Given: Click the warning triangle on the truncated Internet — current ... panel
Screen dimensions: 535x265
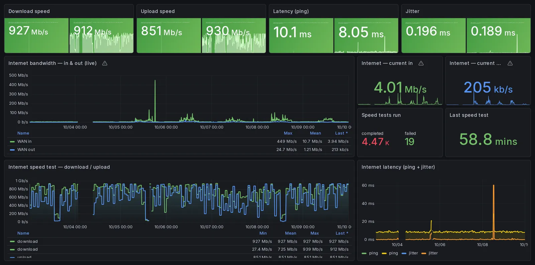Looking at the screenshot, I should (510, 63).
